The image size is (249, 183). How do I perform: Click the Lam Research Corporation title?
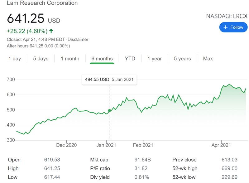(x=42, y=3)
